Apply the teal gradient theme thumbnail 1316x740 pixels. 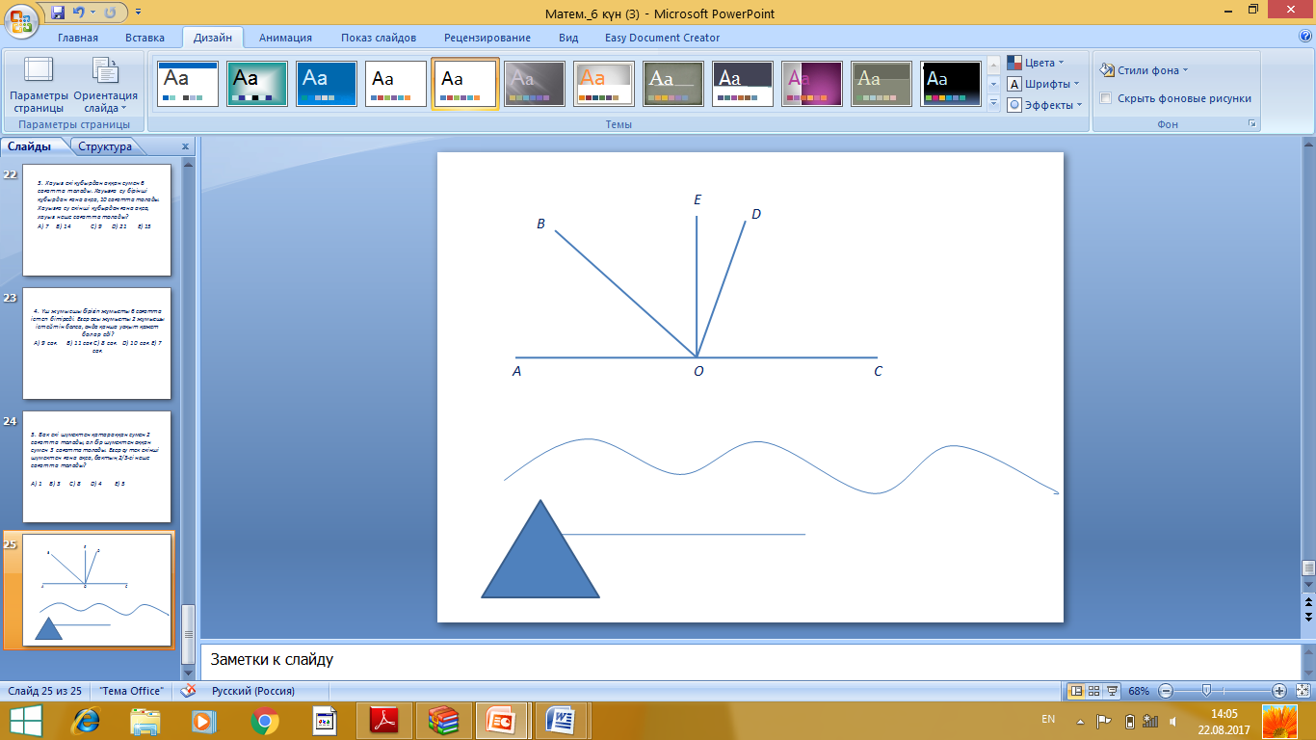pyautogui.click(x=257, y=85)
